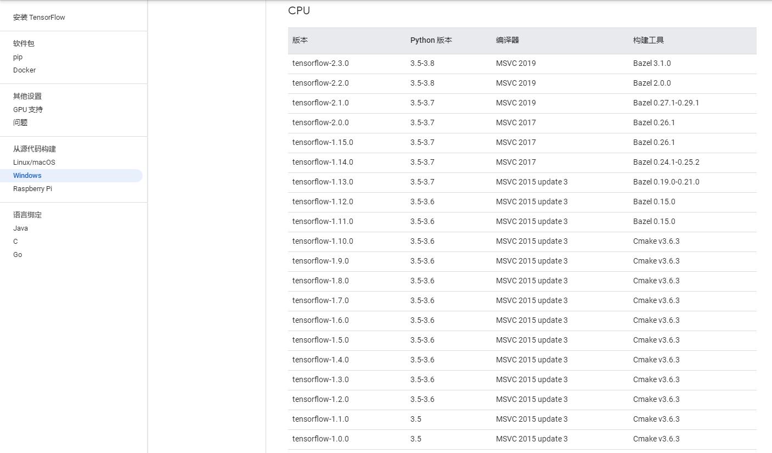Click the tensorflow-1.11.0 cell
This screenshot has height=453, width=772.
pyautogui.click(x=323, y=221)
